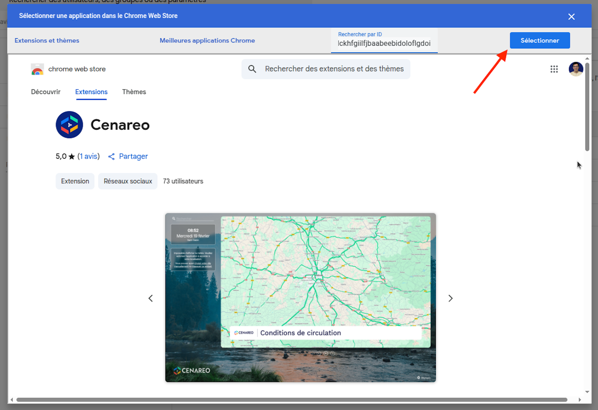Click the Cenareo extension logo icon
Screen dimensions: 598x410
[x=69, y=125]
